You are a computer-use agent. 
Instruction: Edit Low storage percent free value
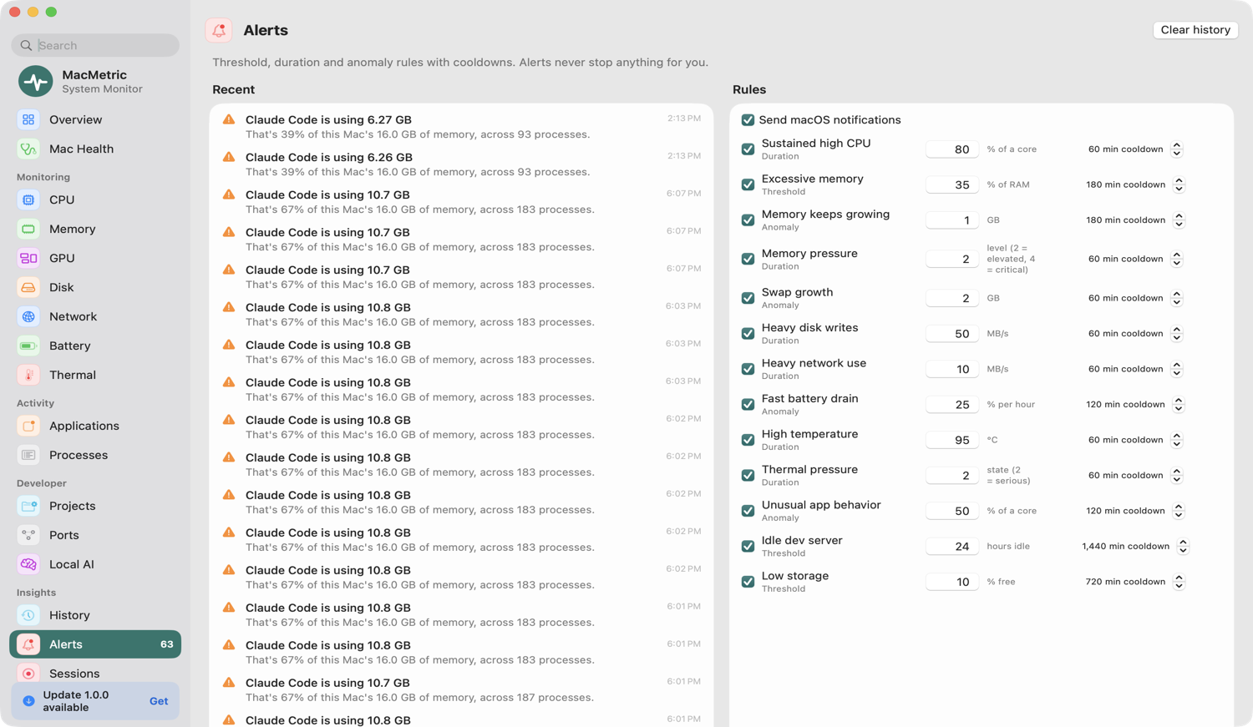pos(951,582)
